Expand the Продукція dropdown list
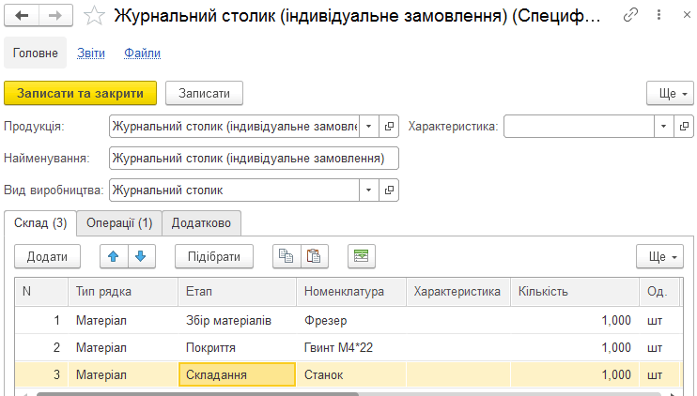Viewport: 697px width, 396px height. (x=369, y=127)
